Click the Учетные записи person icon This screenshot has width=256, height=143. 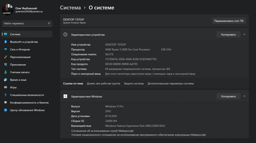click(5, 72)
